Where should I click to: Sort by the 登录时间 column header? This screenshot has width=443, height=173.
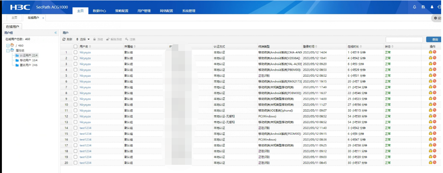[x=310, y=46]
